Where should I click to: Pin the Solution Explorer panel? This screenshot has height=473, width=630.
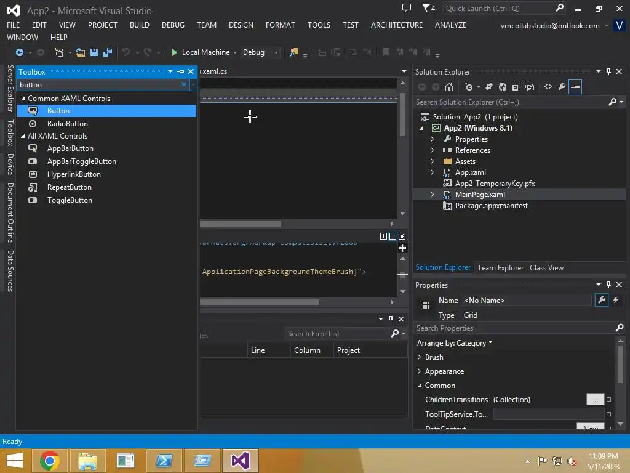click(x=608, y=71)
